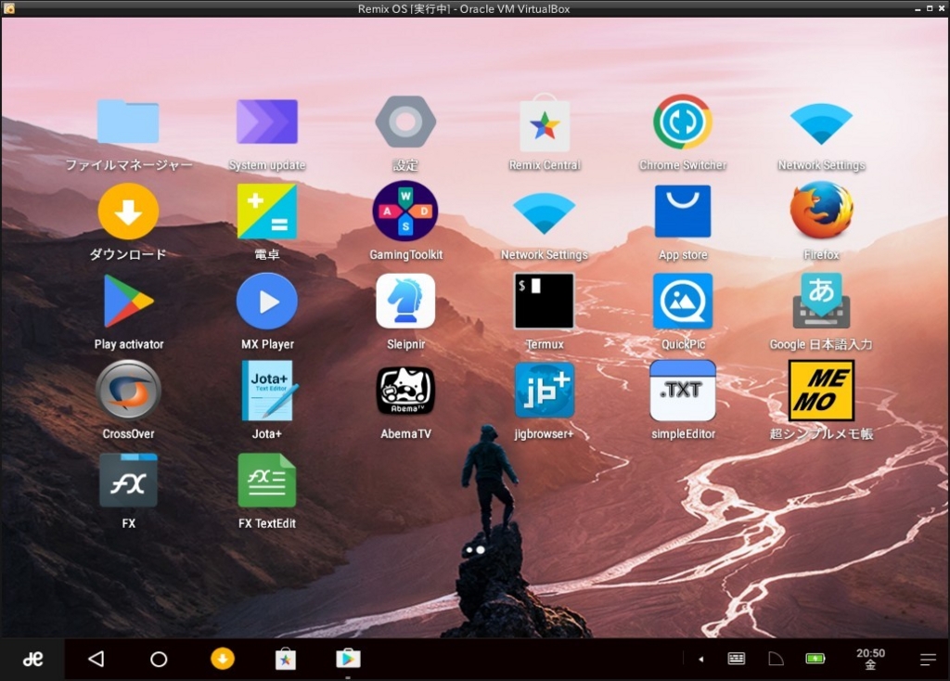Screen dimensions: 950x681
Task: Open GamingToolkit app
Action: 405,212
